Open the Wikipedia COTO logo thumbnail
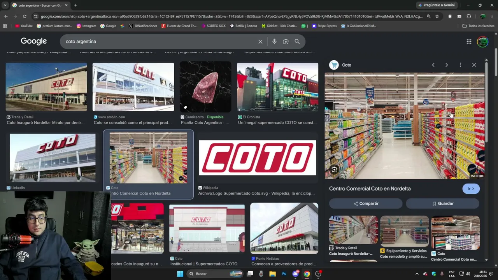The height and width of the screenshot is (280, 498). coord(258,158)
